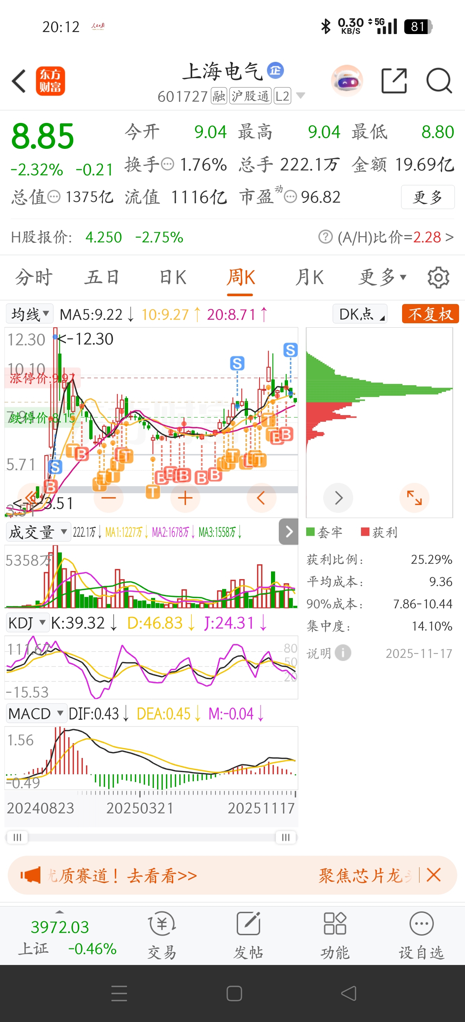This screenshot has width=465, height=1022.
Task: Open the 东方财富 logo icon
Action: coord(50,81)
